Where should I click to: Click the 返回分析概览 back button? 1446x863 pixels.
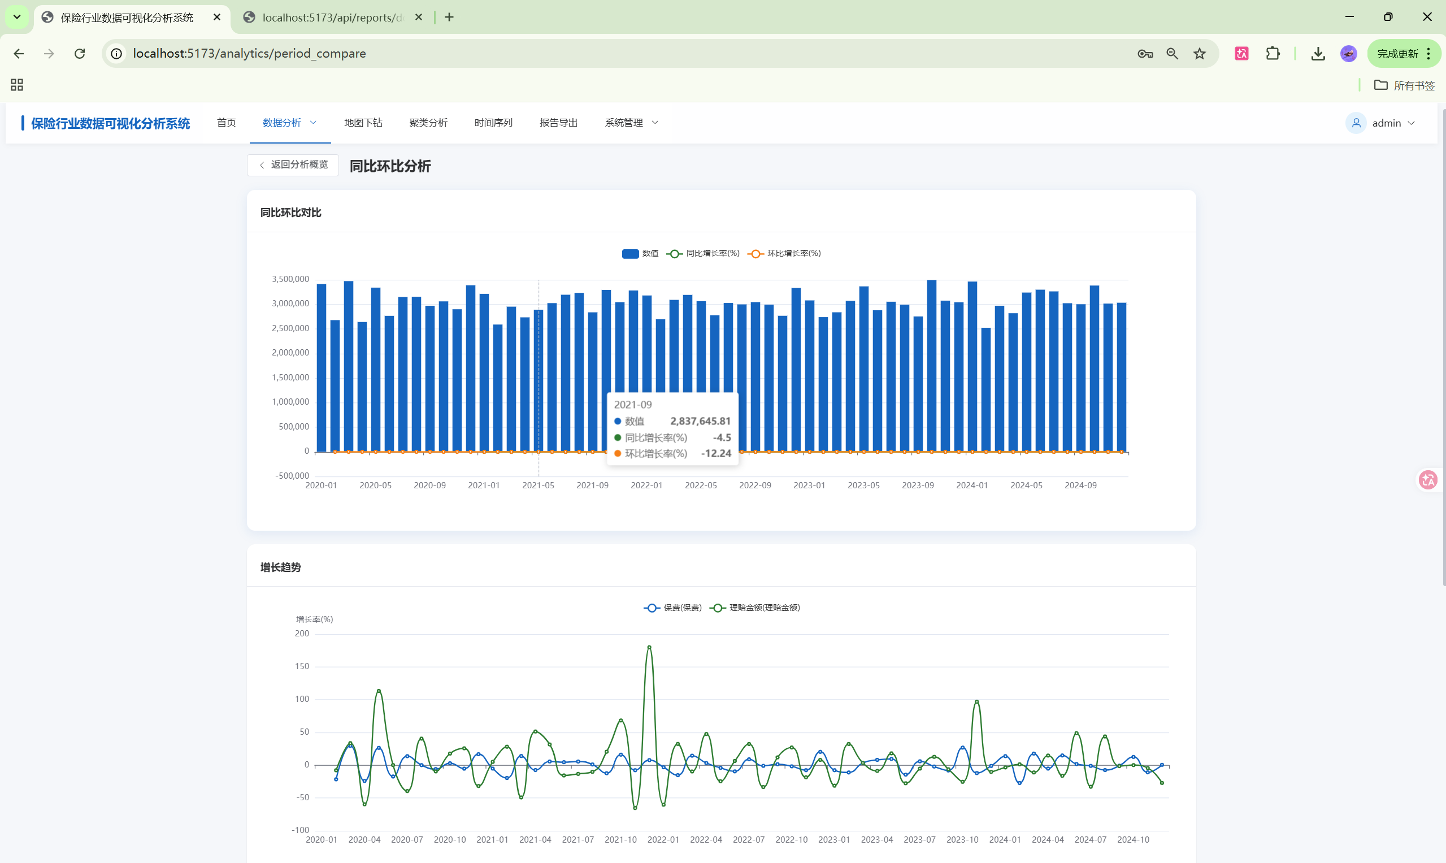(293, 165)
